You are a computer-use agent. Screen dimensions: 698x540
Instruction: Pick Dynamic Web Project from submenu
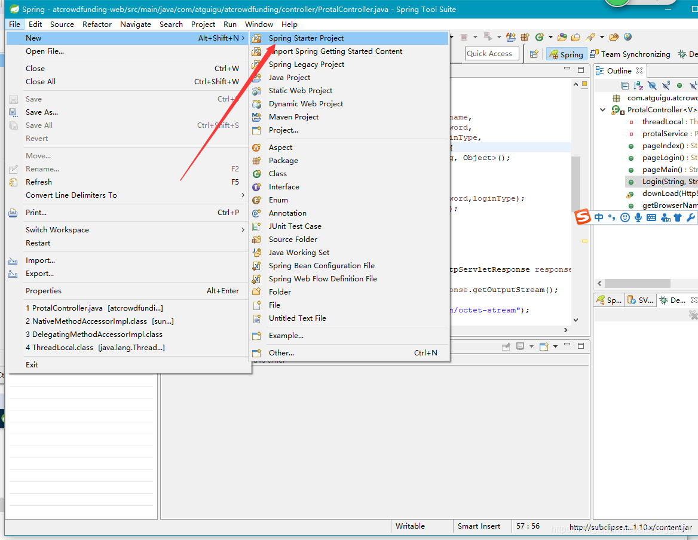pyautogui.click(x=348, y=104)
